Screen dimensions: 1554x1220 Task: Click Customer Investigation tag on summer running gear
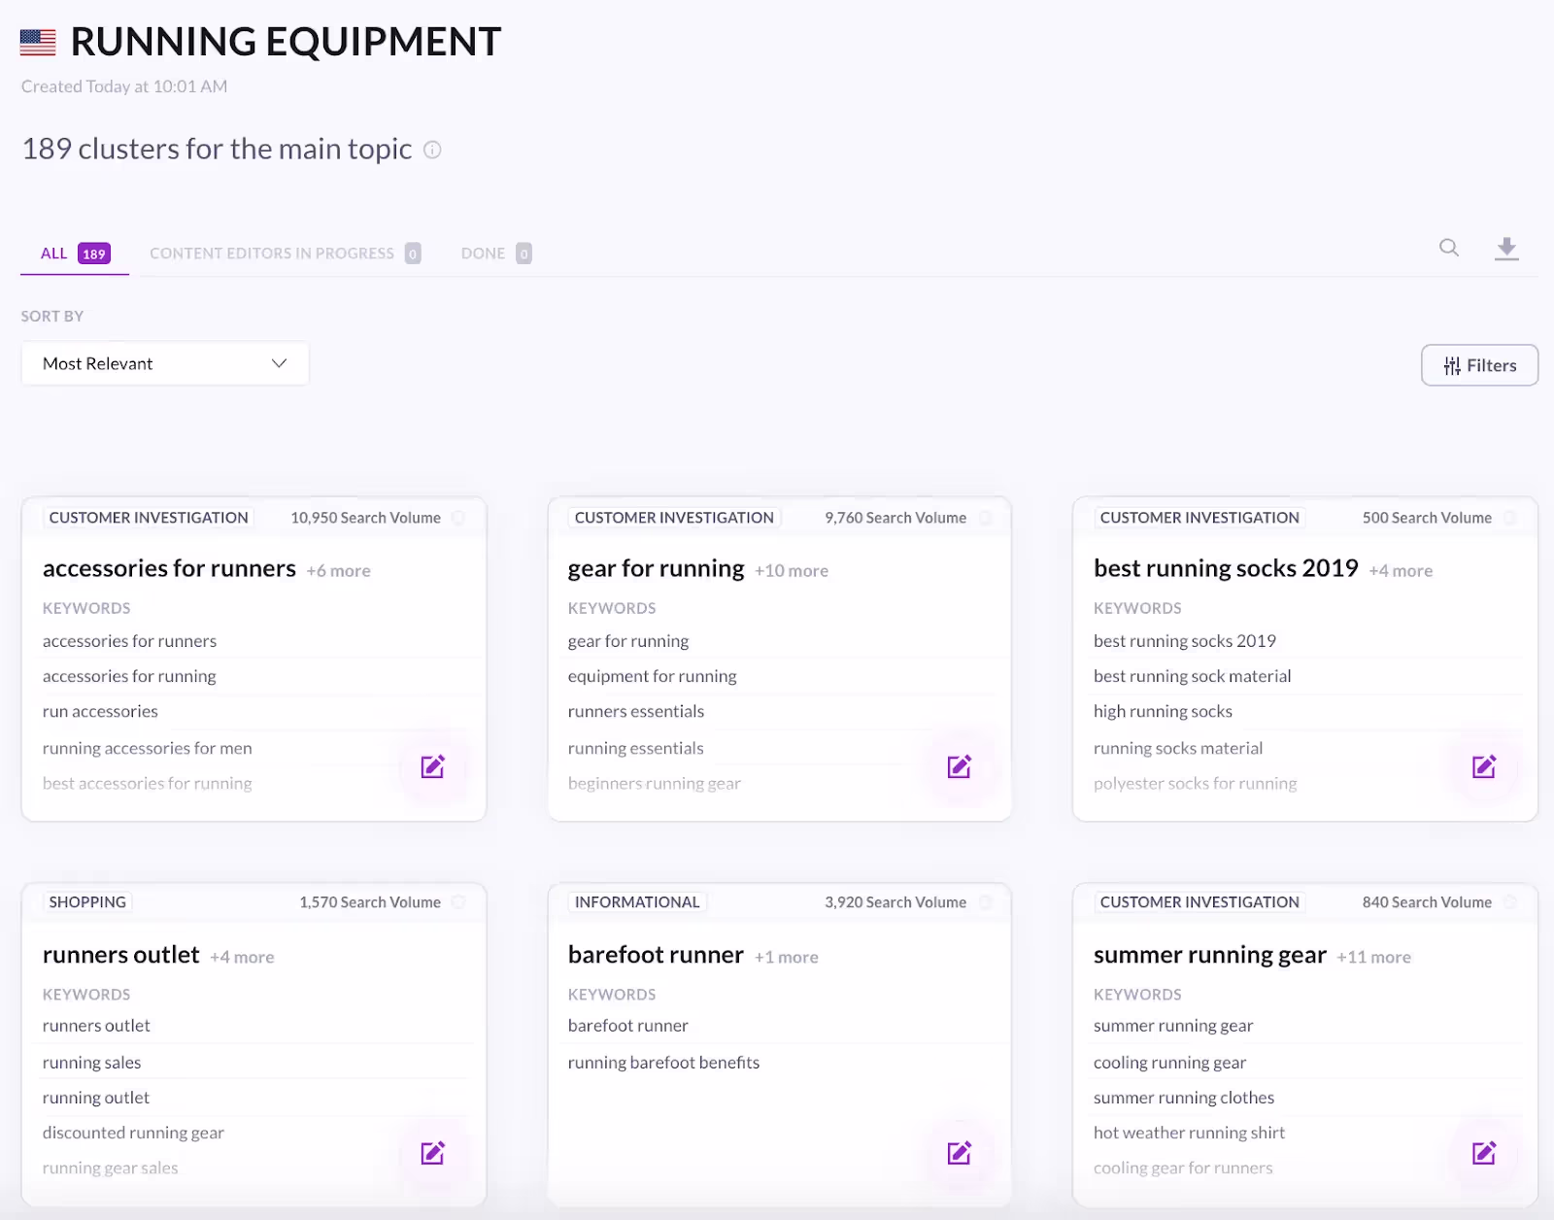tap(1199, 902)
